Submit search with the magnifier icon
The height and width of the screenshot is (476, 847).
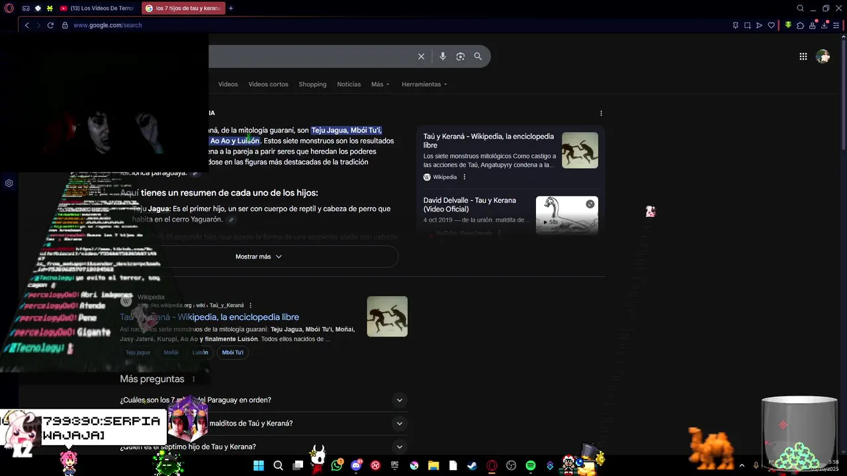click(x=478, y=56)
